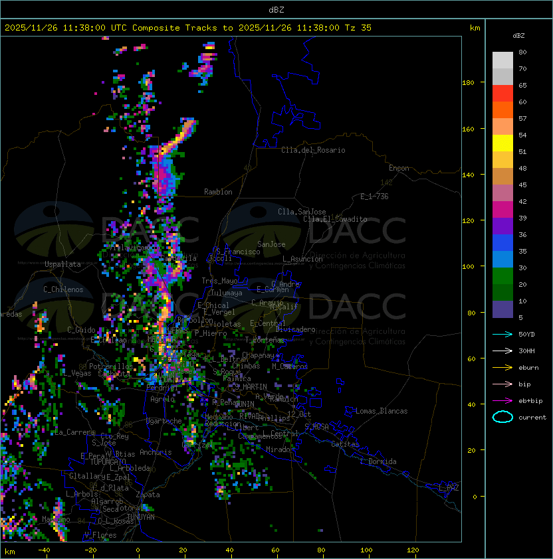Click the cyan 50YD arrow in legend

[502, 334]
